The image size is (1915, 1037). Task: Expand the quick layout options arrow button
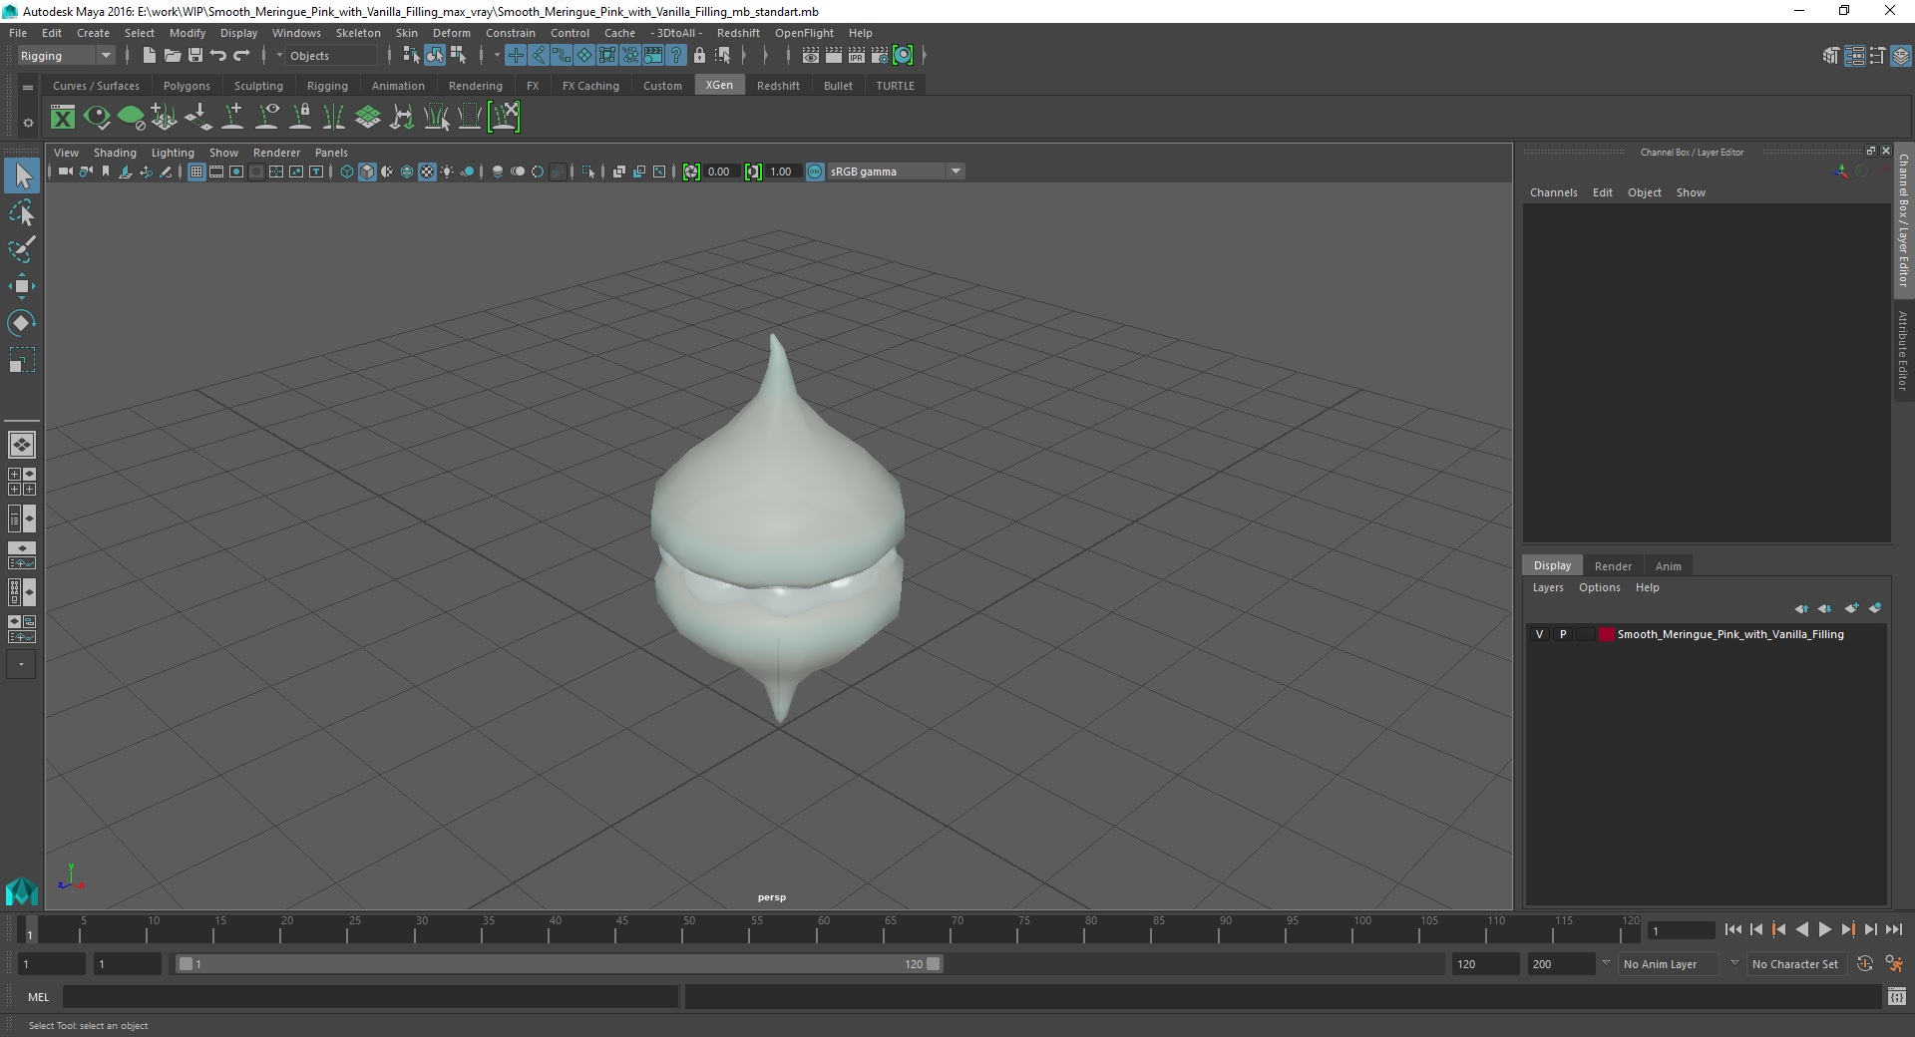(21, 664)
